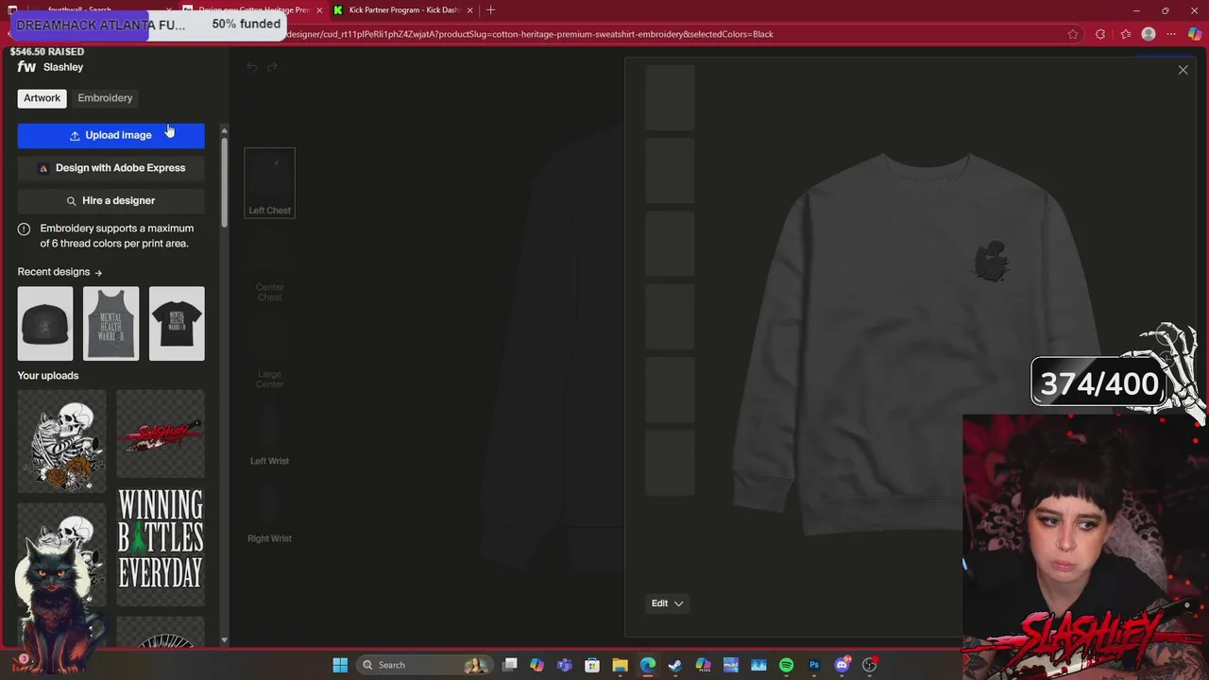
Task: Click the Slashley shop name
Action: click(63, 67)
